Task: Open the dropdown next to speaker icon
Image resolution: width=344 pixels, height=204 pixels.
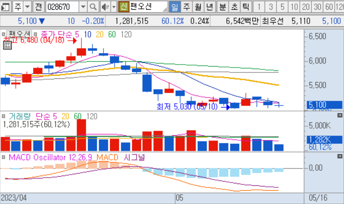Action: (114, 7)
